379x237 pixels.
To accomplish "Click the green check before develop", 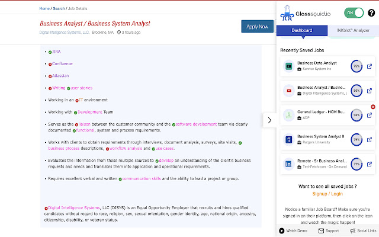I will 157,161.
